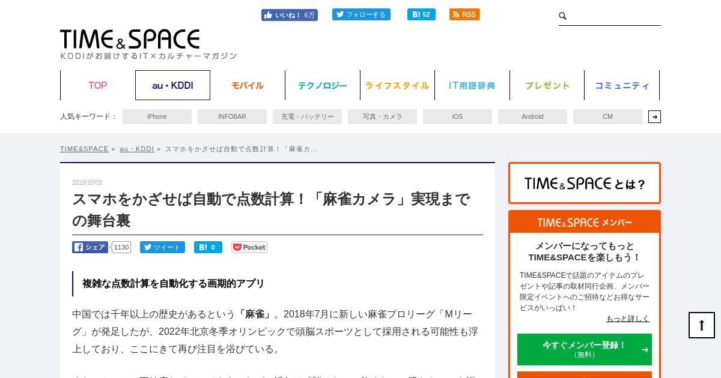This screenshot has height=378, width=721.
Task: Click the scroll-to-top arrow button
Action: coord(702,325)
